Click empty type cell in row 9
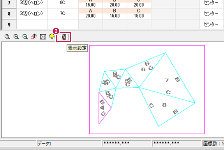 [32, 24]
